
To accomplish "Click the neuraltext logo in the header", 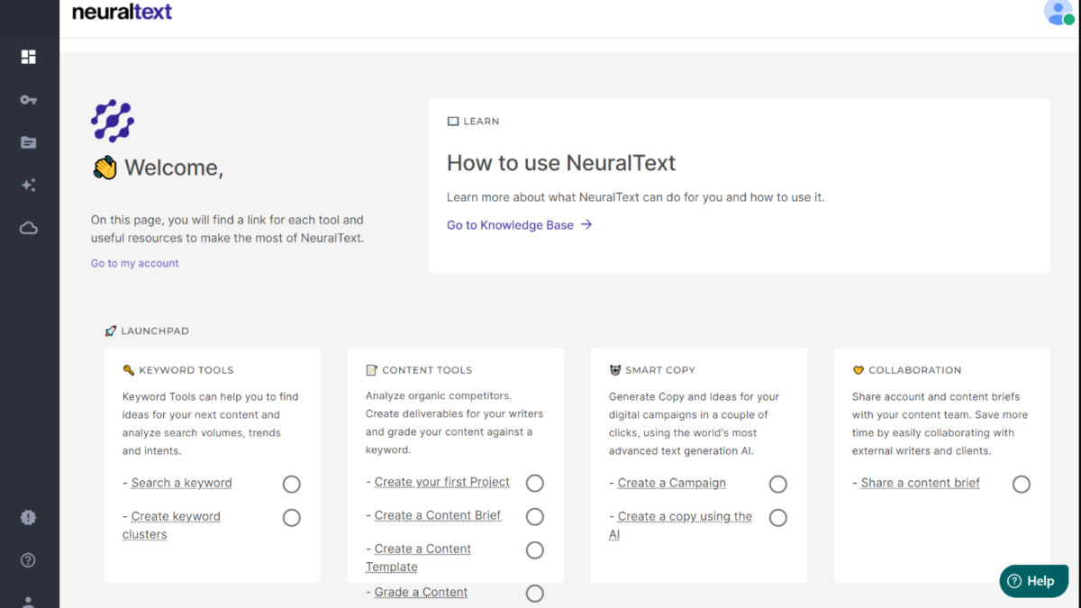I will point(122,13).
